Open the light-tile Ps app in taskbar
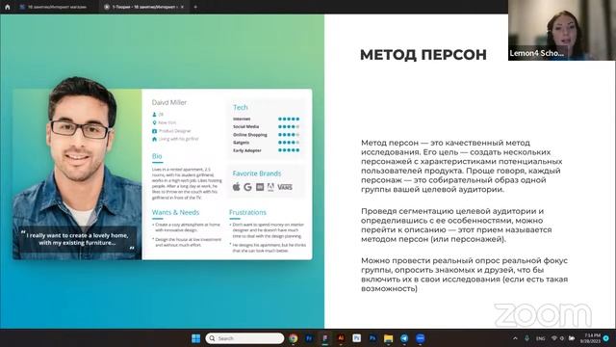This screenshot has width=616, height=347. tap(357, 338)
